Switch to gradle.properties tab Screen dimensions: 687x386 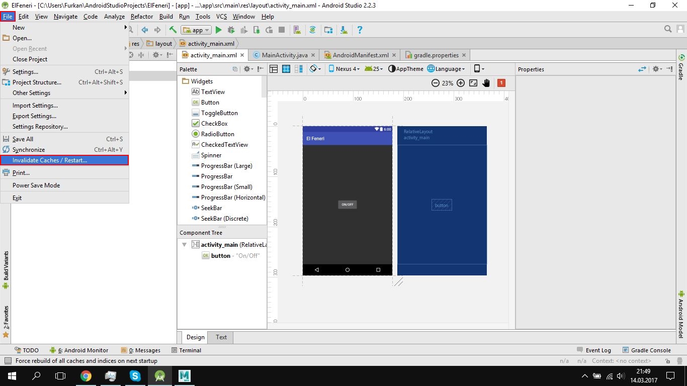[x=436, y=55]
